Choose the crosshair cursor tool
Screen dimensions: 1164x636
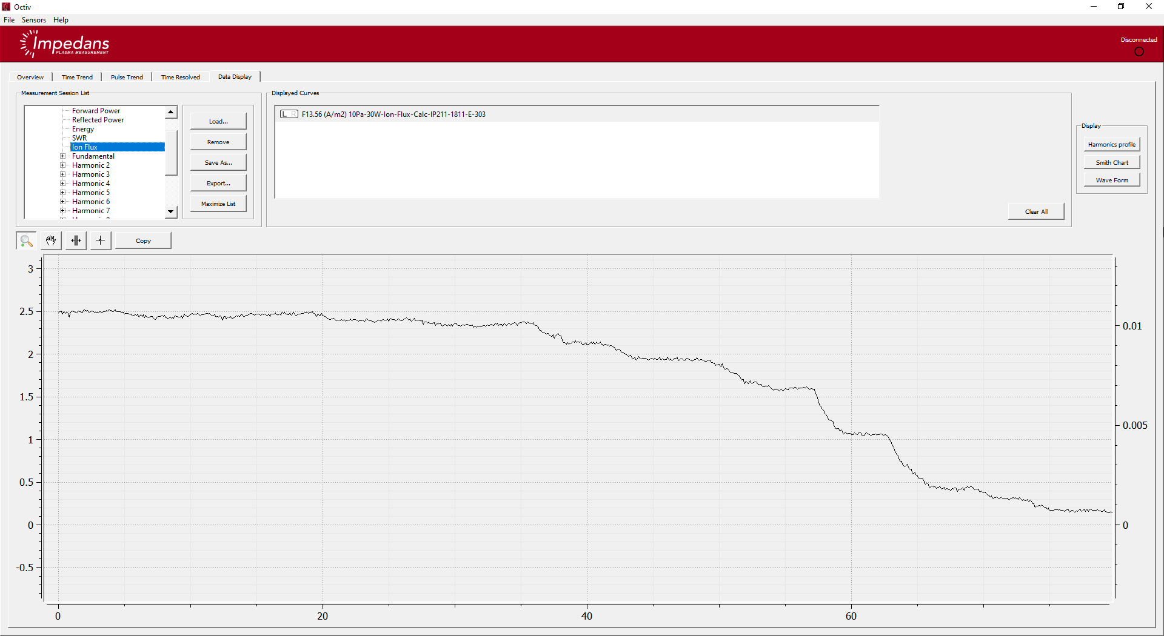point(101,241)
